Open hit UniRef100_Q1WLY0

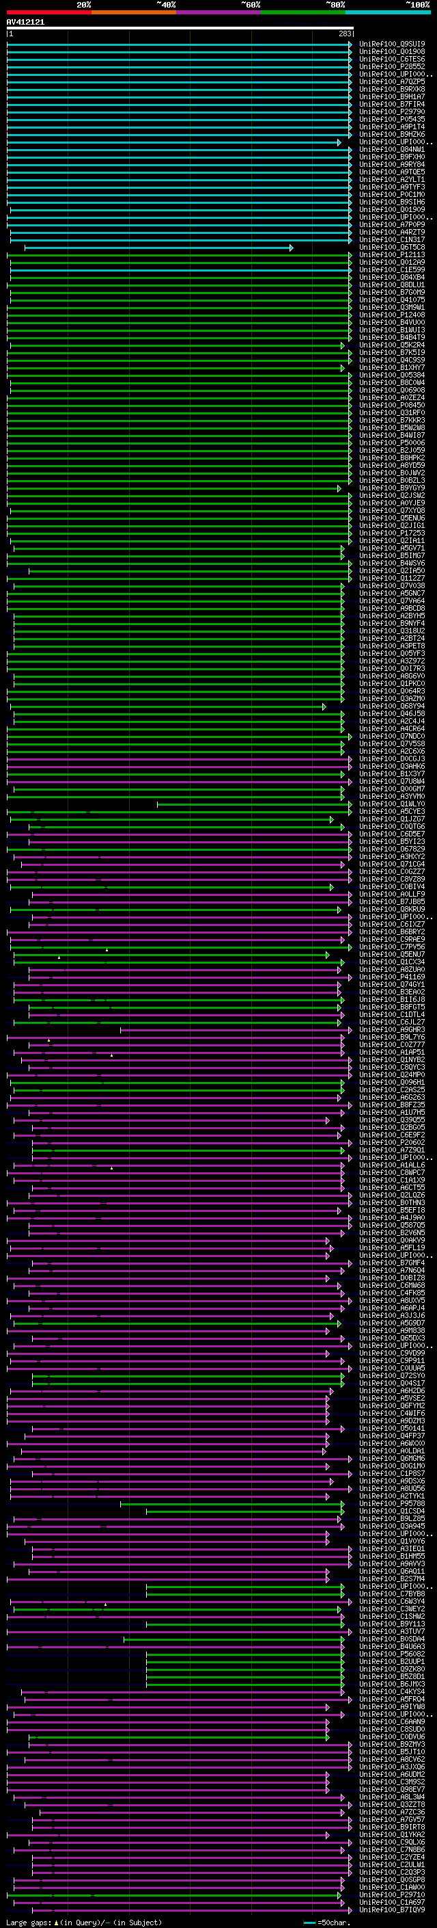coord(392,804)
